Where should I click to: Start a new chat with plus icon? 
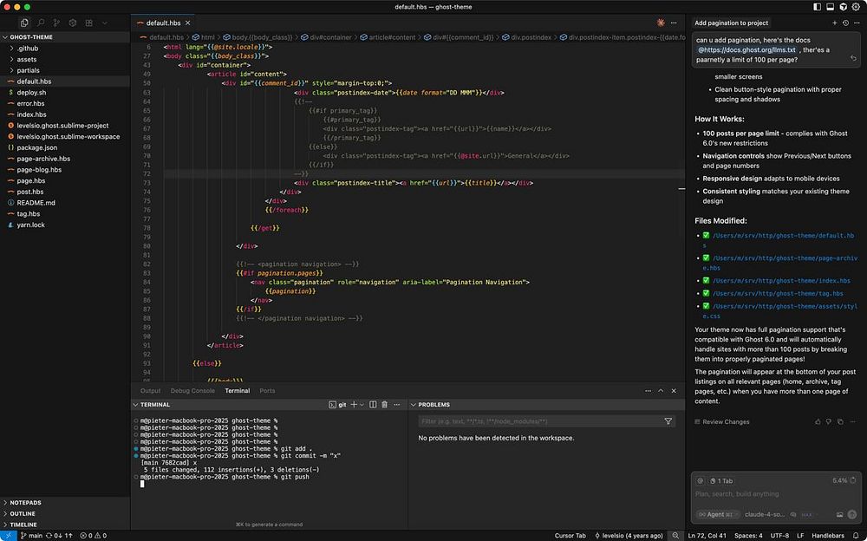[835, 23]
